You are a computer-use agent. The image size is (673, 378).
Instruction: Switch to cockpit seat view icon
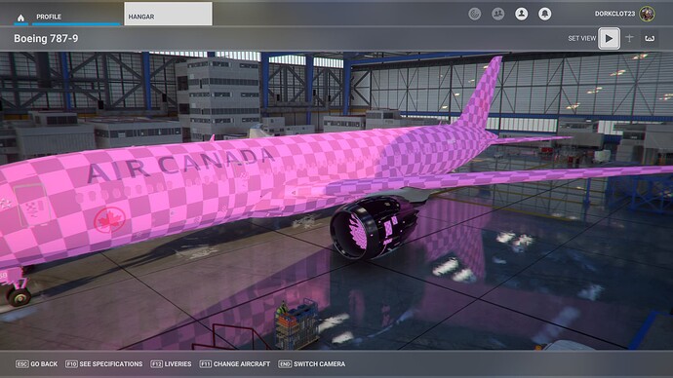tap(650, 39)
